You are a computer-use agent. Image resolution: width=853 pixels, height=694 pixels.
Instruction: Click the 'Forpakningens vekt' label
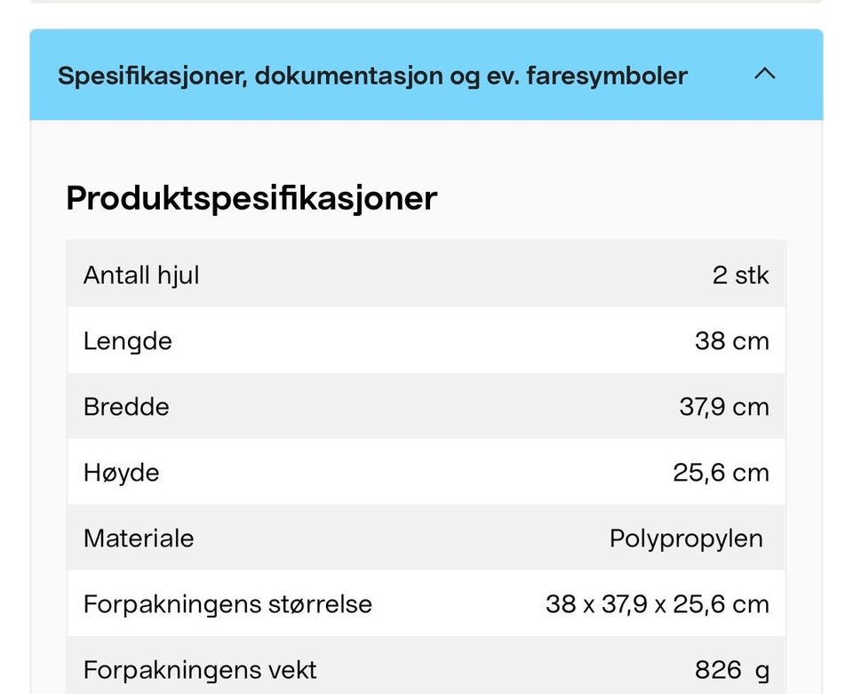tap(200, 670)
